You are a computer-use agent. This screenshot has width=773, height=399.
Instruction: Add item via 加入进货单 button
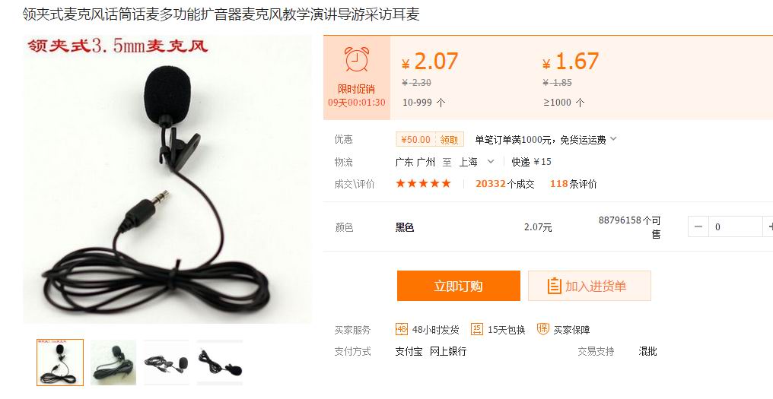[x=590, y=286]
